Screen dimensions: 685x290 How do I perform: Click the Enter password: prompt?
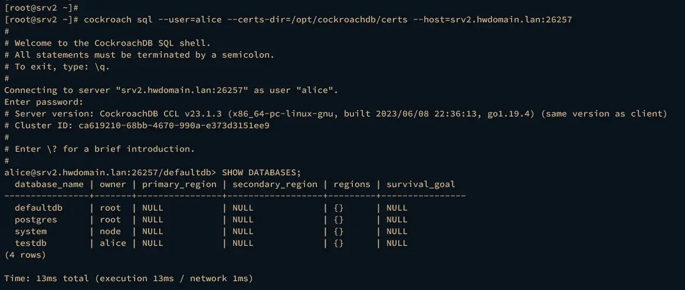[44, 102]
